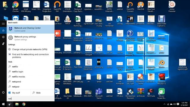The width and height of the screenshot is (190, 107).
Task: Select the Yahoo Mail Abholbestätigung file
Action: click(x=68, y=79)
